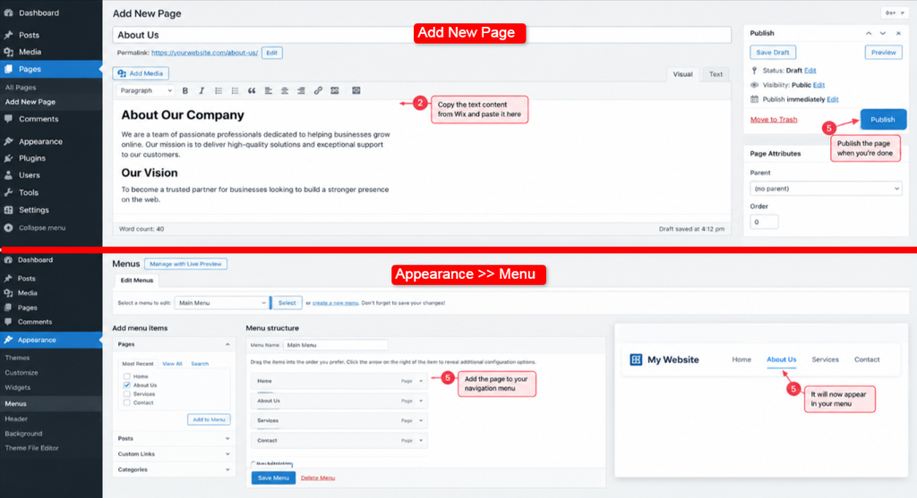The image size is (917, 498).
Task: Open the Main Menu selection dropdown
Action: point(222,302)
